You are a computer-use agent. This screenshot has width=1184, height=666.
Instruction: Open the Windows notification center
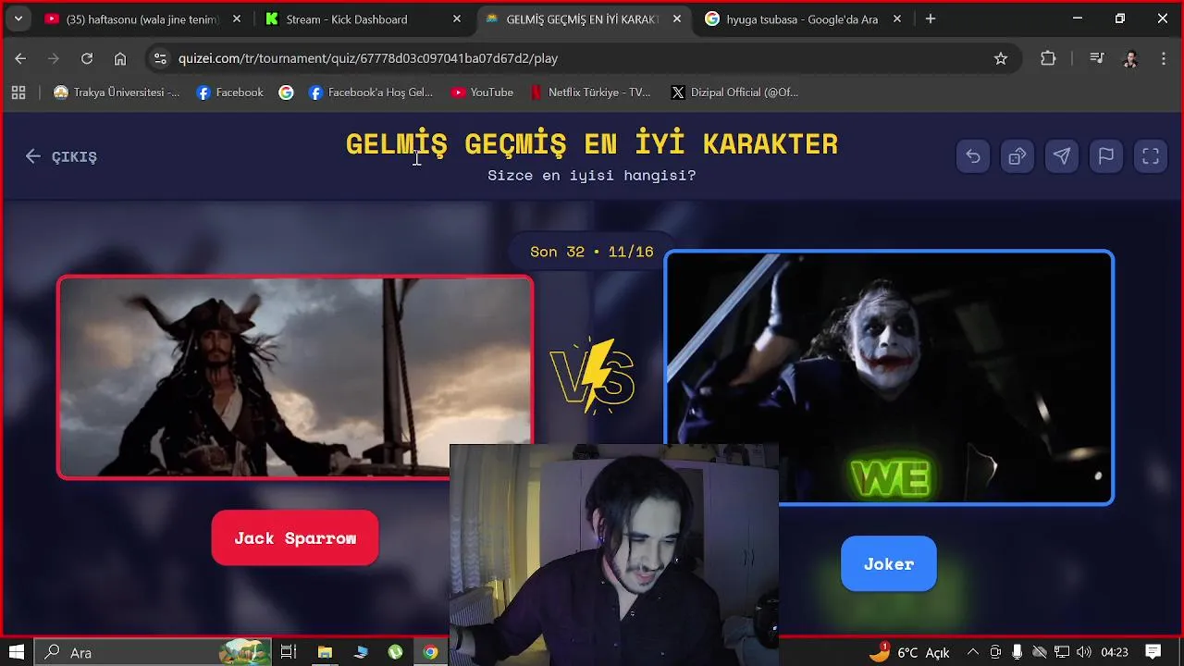point(1153,652)
